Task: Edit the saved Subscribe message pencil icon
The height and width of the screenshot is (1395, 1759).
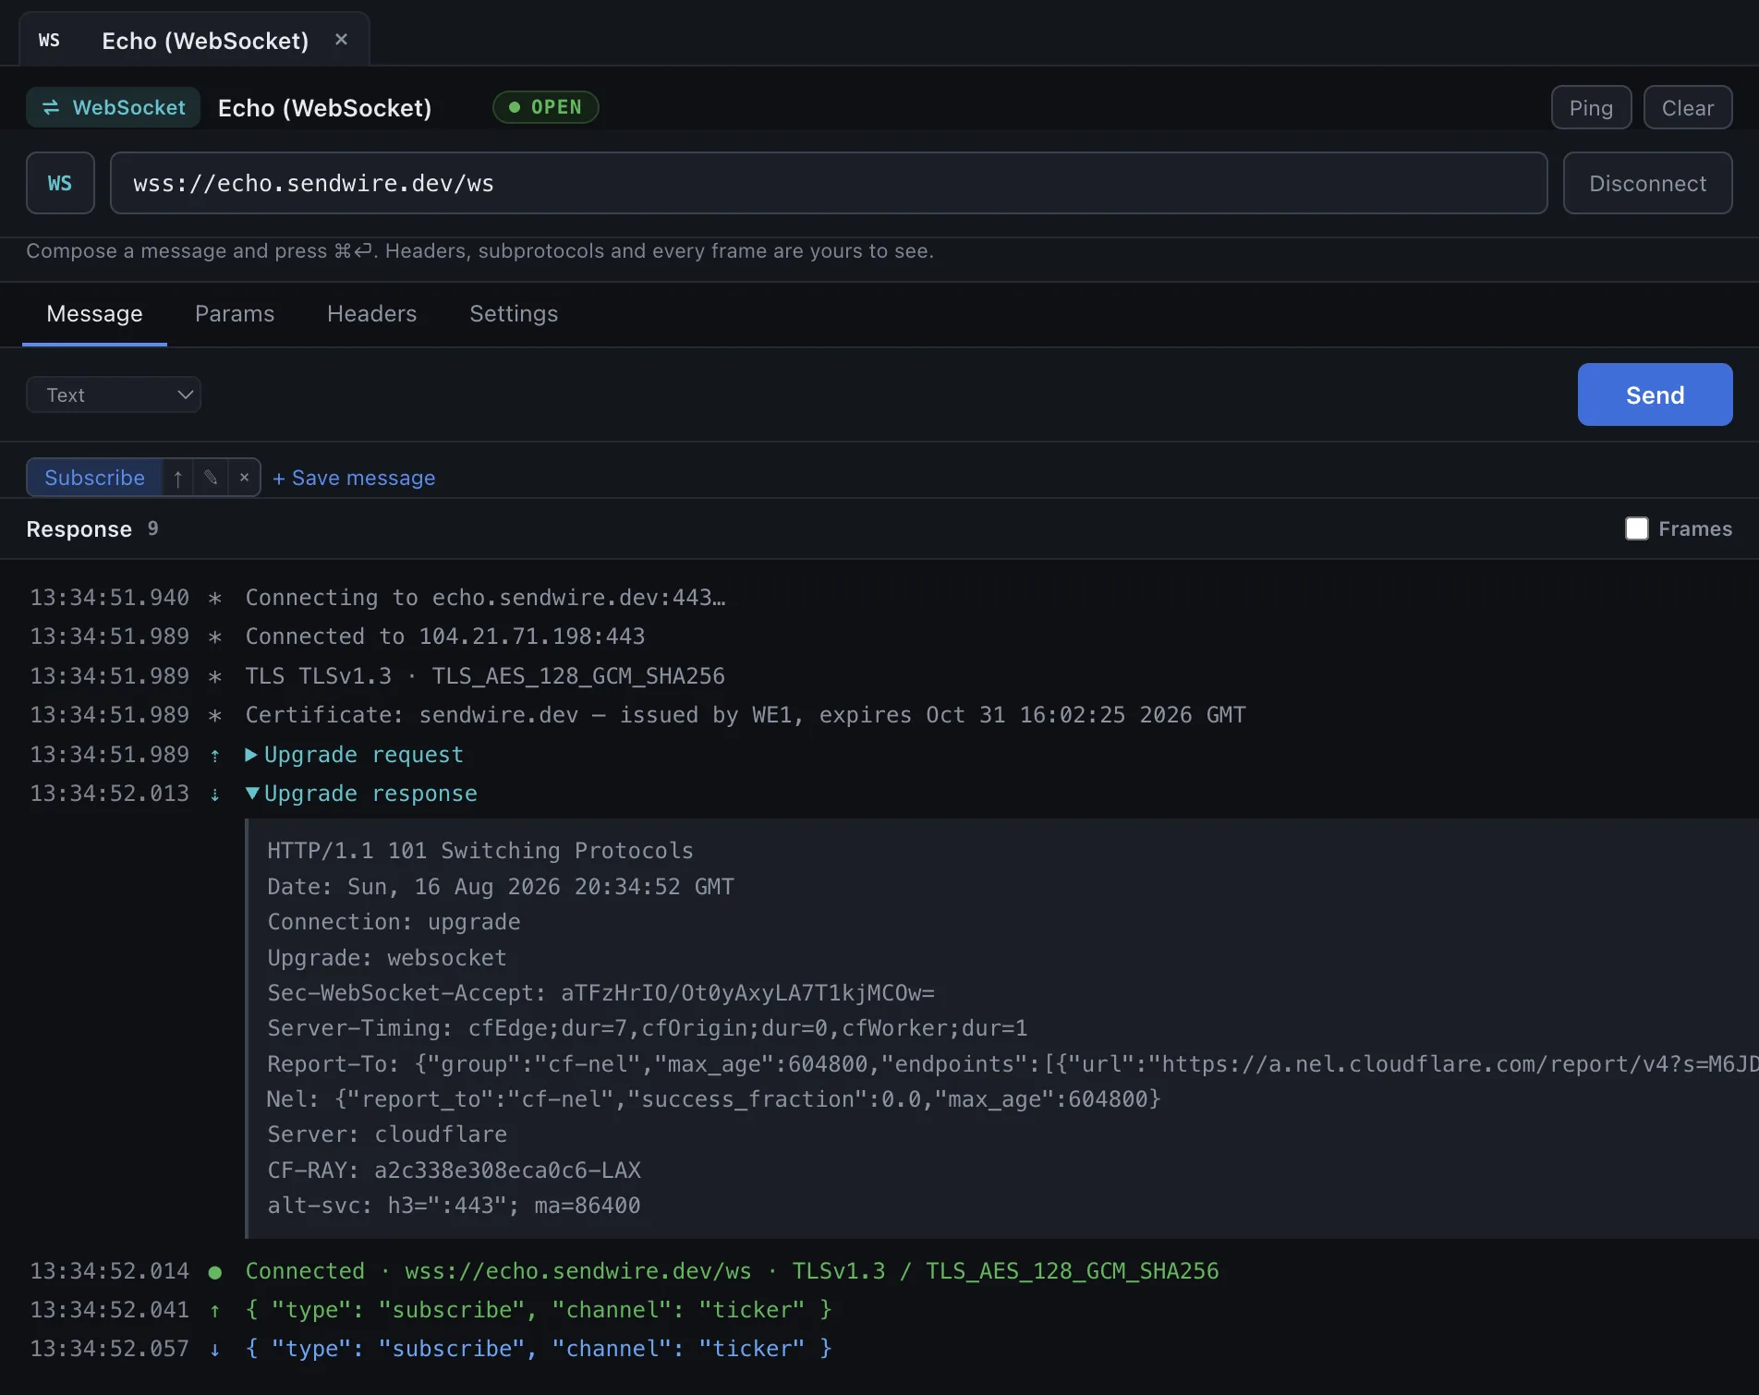Action: point(211,478)
